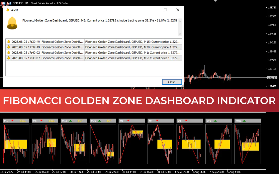Image resolution: width=279 pixels, height=174 pixels.
Task: Click the bell icon on the 17:40:07 alert entry
Action: [8, 58]
